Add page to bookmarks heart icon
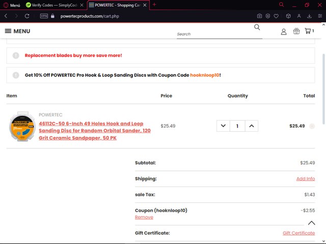This screenshot has width=326, height=244. click(276, 16)
